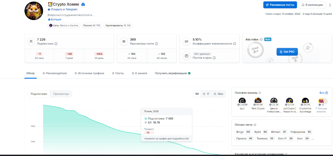Show info tooltip for Просмотры поста

(x=156, y=44)
